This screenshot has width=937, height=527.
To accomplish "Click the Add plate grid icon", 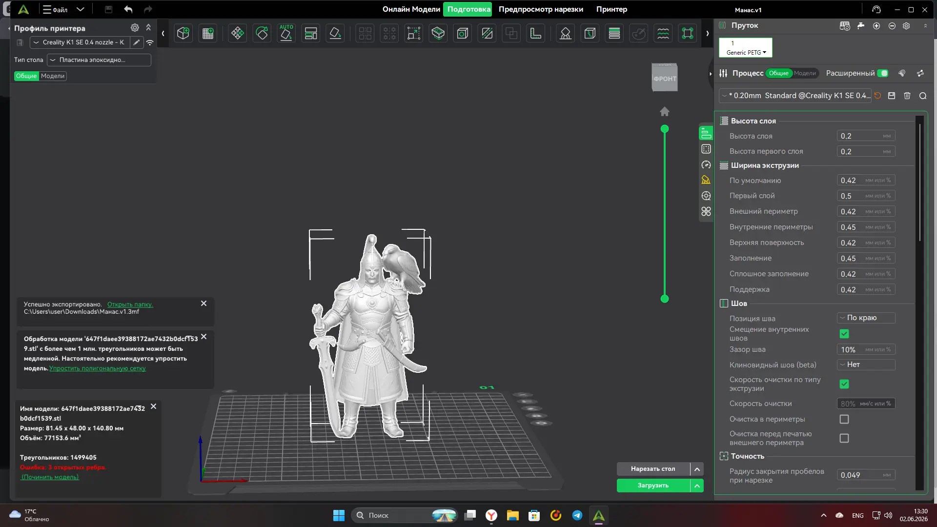I will 208,33.
